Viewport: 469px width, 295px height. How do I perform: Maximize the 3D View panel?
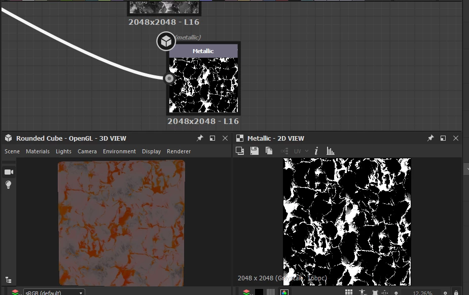point(212,138)
